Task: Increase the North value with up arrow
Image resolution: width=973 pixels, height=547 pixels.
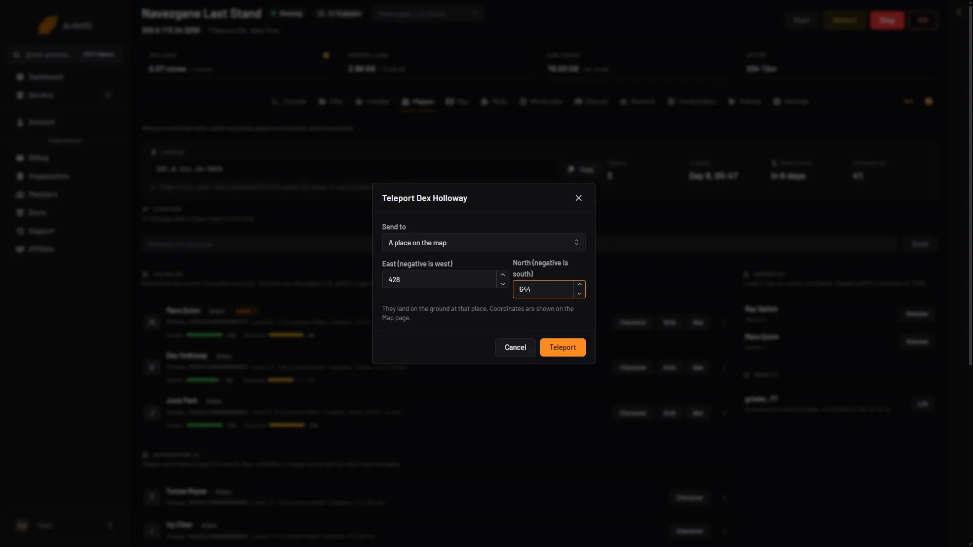Action: (579, 285)
